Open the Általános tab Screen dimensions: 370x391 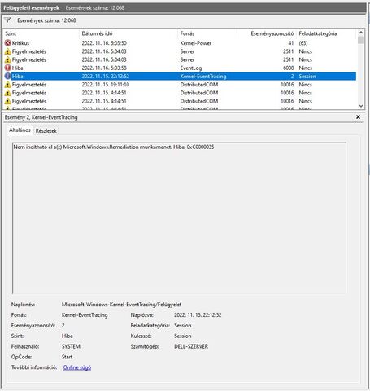point(20,130)
